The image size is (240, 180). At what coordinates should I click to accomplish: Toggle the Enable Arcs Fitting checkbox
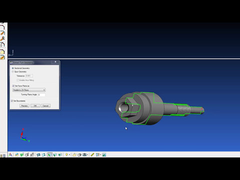click(17, 80)
